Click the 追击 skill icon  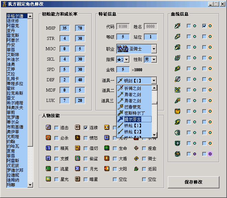click(48, 127)
